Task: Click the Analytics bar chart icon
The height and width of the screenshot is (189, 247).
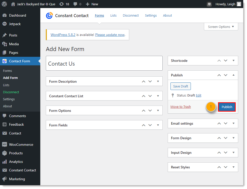Action: (x=5, y=162)
